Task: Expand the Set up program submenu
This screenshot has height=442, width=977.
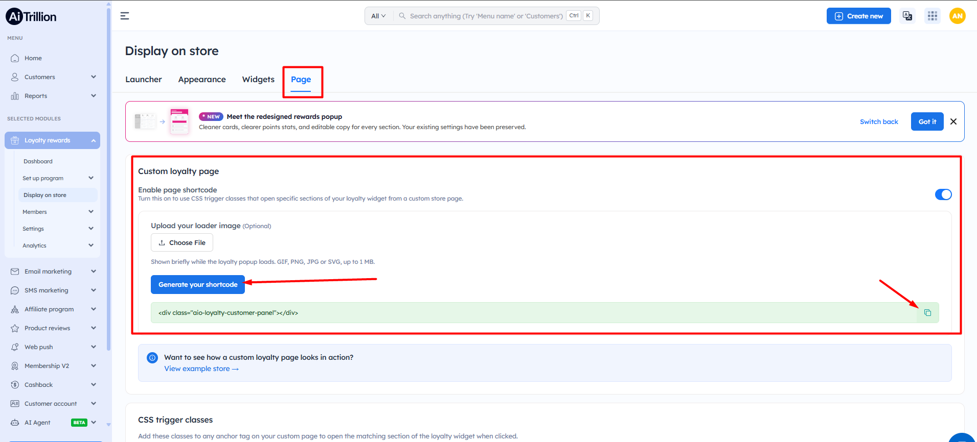Action: tap(91, 178)
